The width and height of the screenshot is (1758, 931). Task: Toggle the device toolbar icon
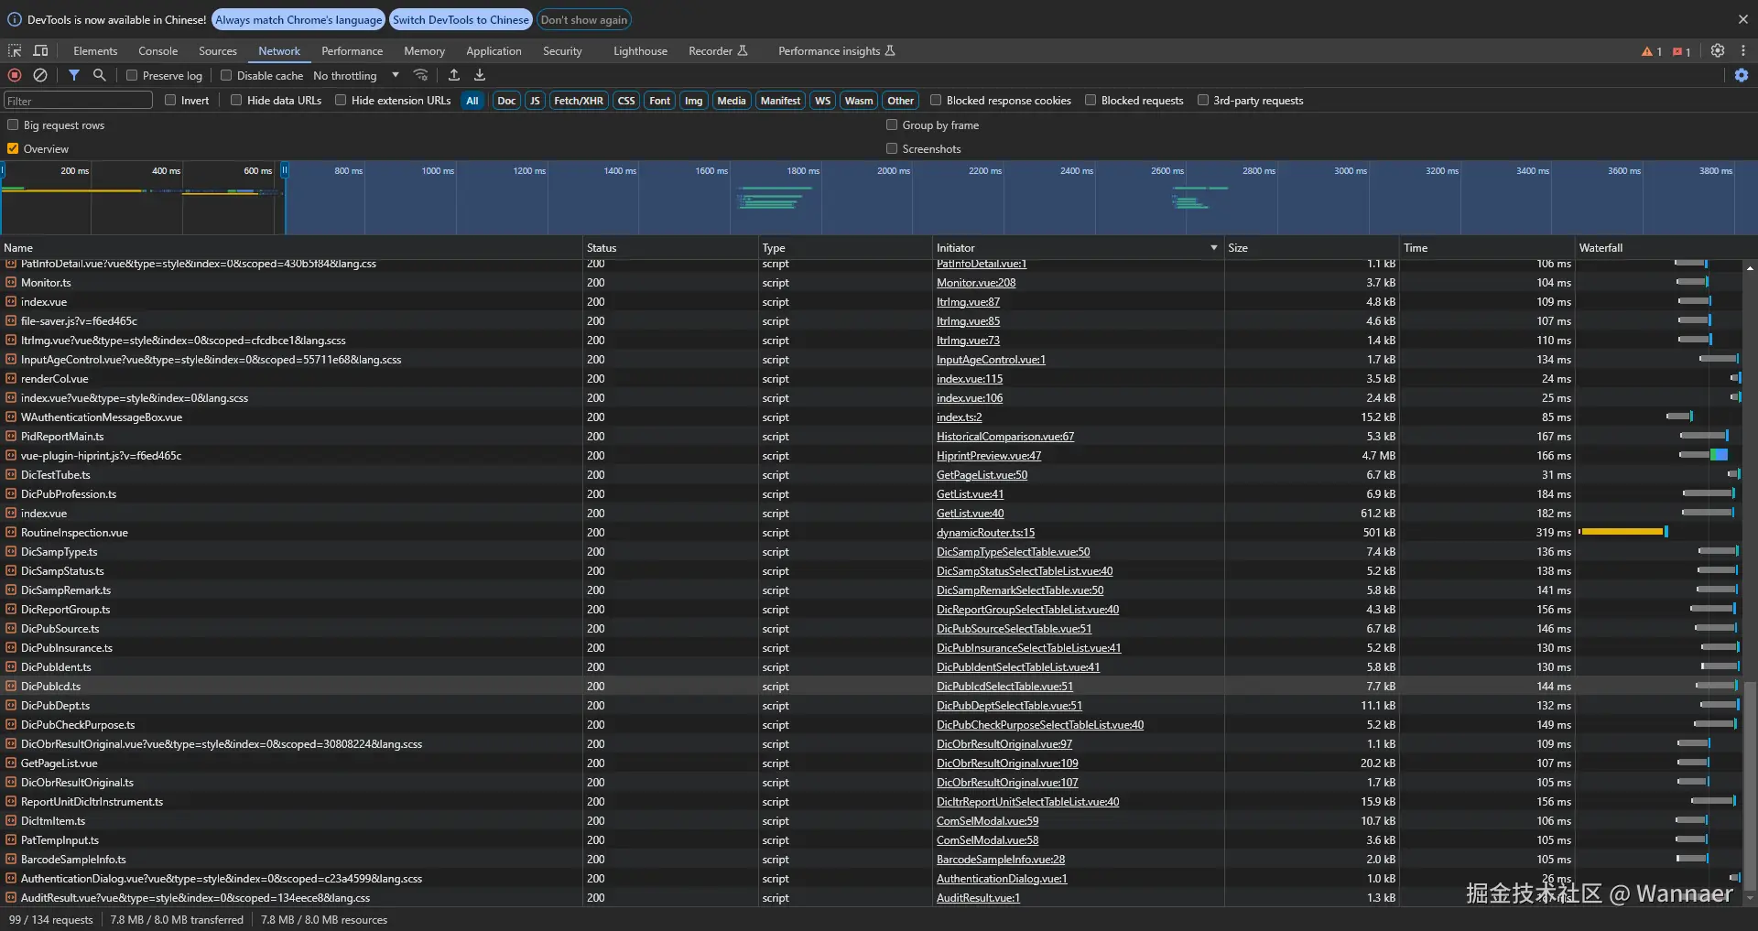click(40, 51)
